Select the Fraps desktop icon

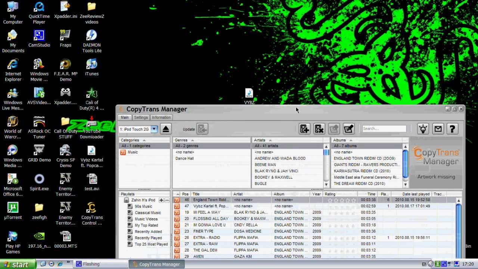click(x=65, y=38)
